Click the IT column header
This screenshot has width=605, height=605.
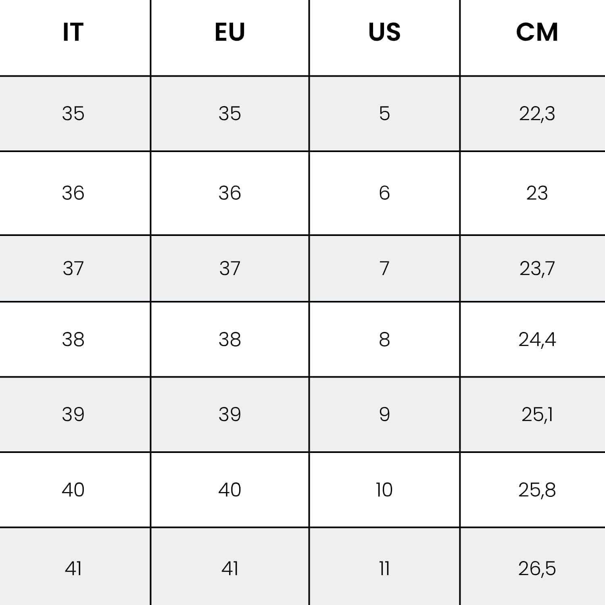click(x=75, y=38)
